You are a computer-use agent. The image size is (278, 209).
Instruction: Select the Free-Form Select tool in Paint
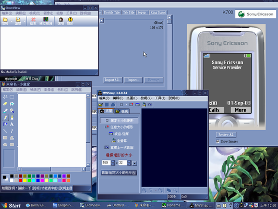tap(5, 97)
